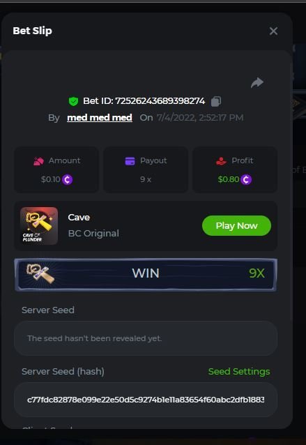Viewport: 306px width, 445px height.
Task: Click the share arrow icon
Action: [x=257, y=82]
